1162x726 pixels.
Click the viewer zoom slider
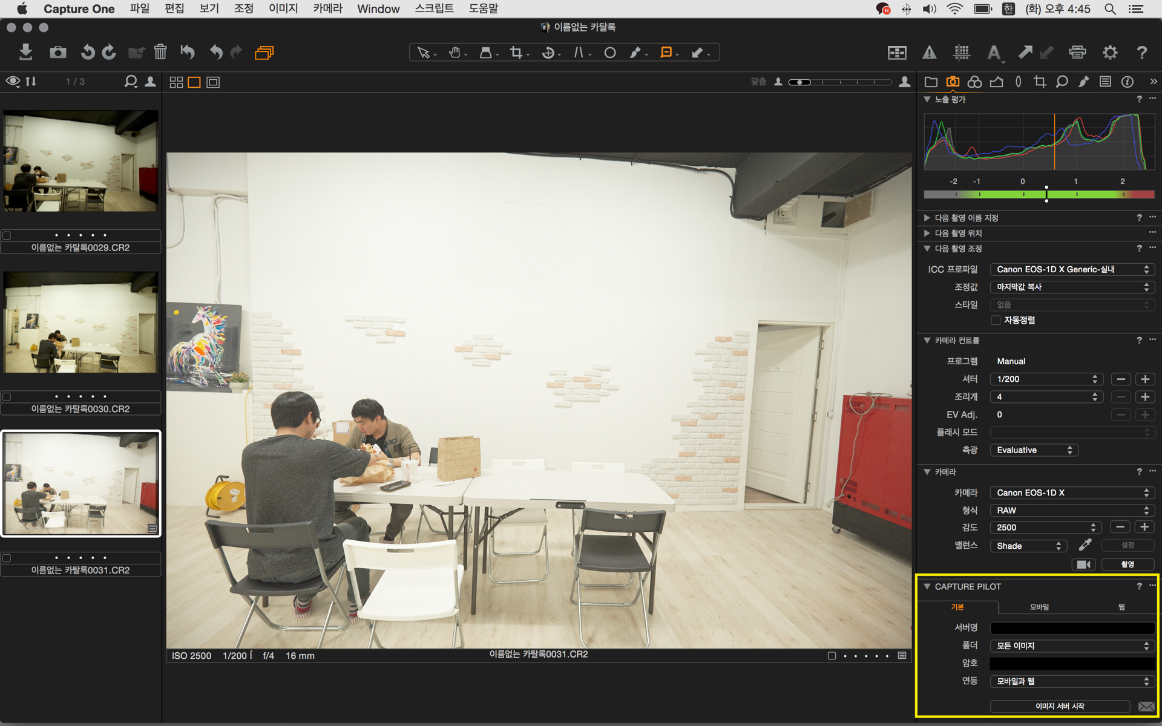click(840, 82)
